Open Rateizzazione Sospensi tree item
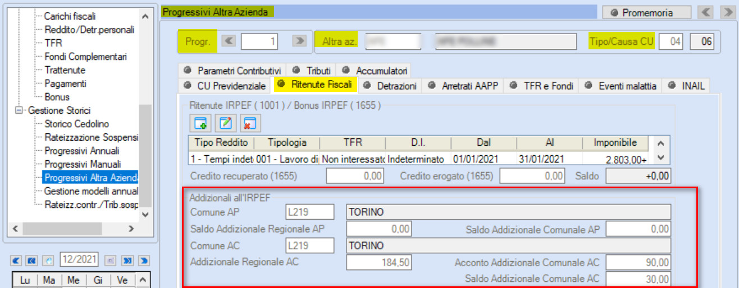 pos(91,137)
